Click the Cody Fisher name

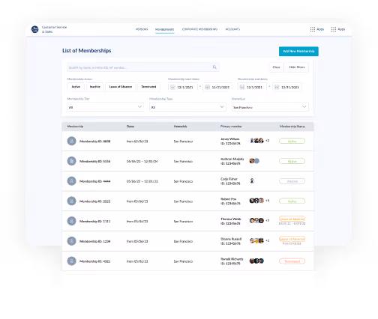[x=229, y=179]
